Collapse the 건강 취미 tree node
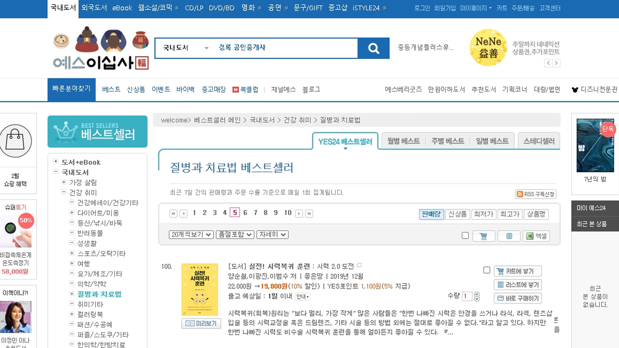This screenshot has width=619, height=348. (64, 192)
